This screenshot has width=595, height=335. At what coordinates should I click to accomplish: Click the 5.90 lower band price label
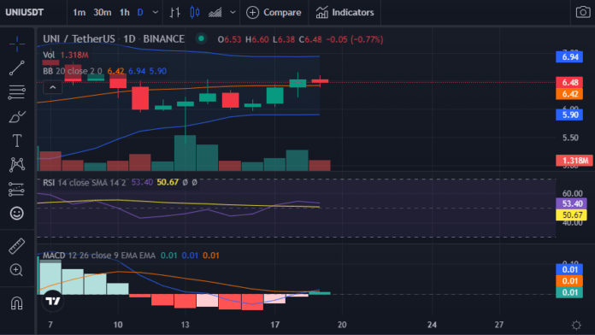click(x=569, y=115)
